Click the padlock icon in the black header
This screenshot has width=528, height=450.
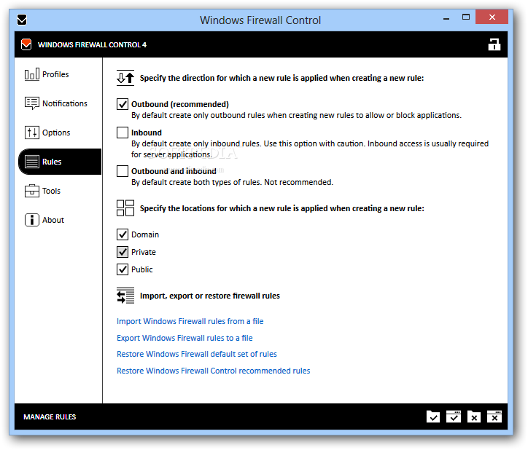click(x=494, y=44)
